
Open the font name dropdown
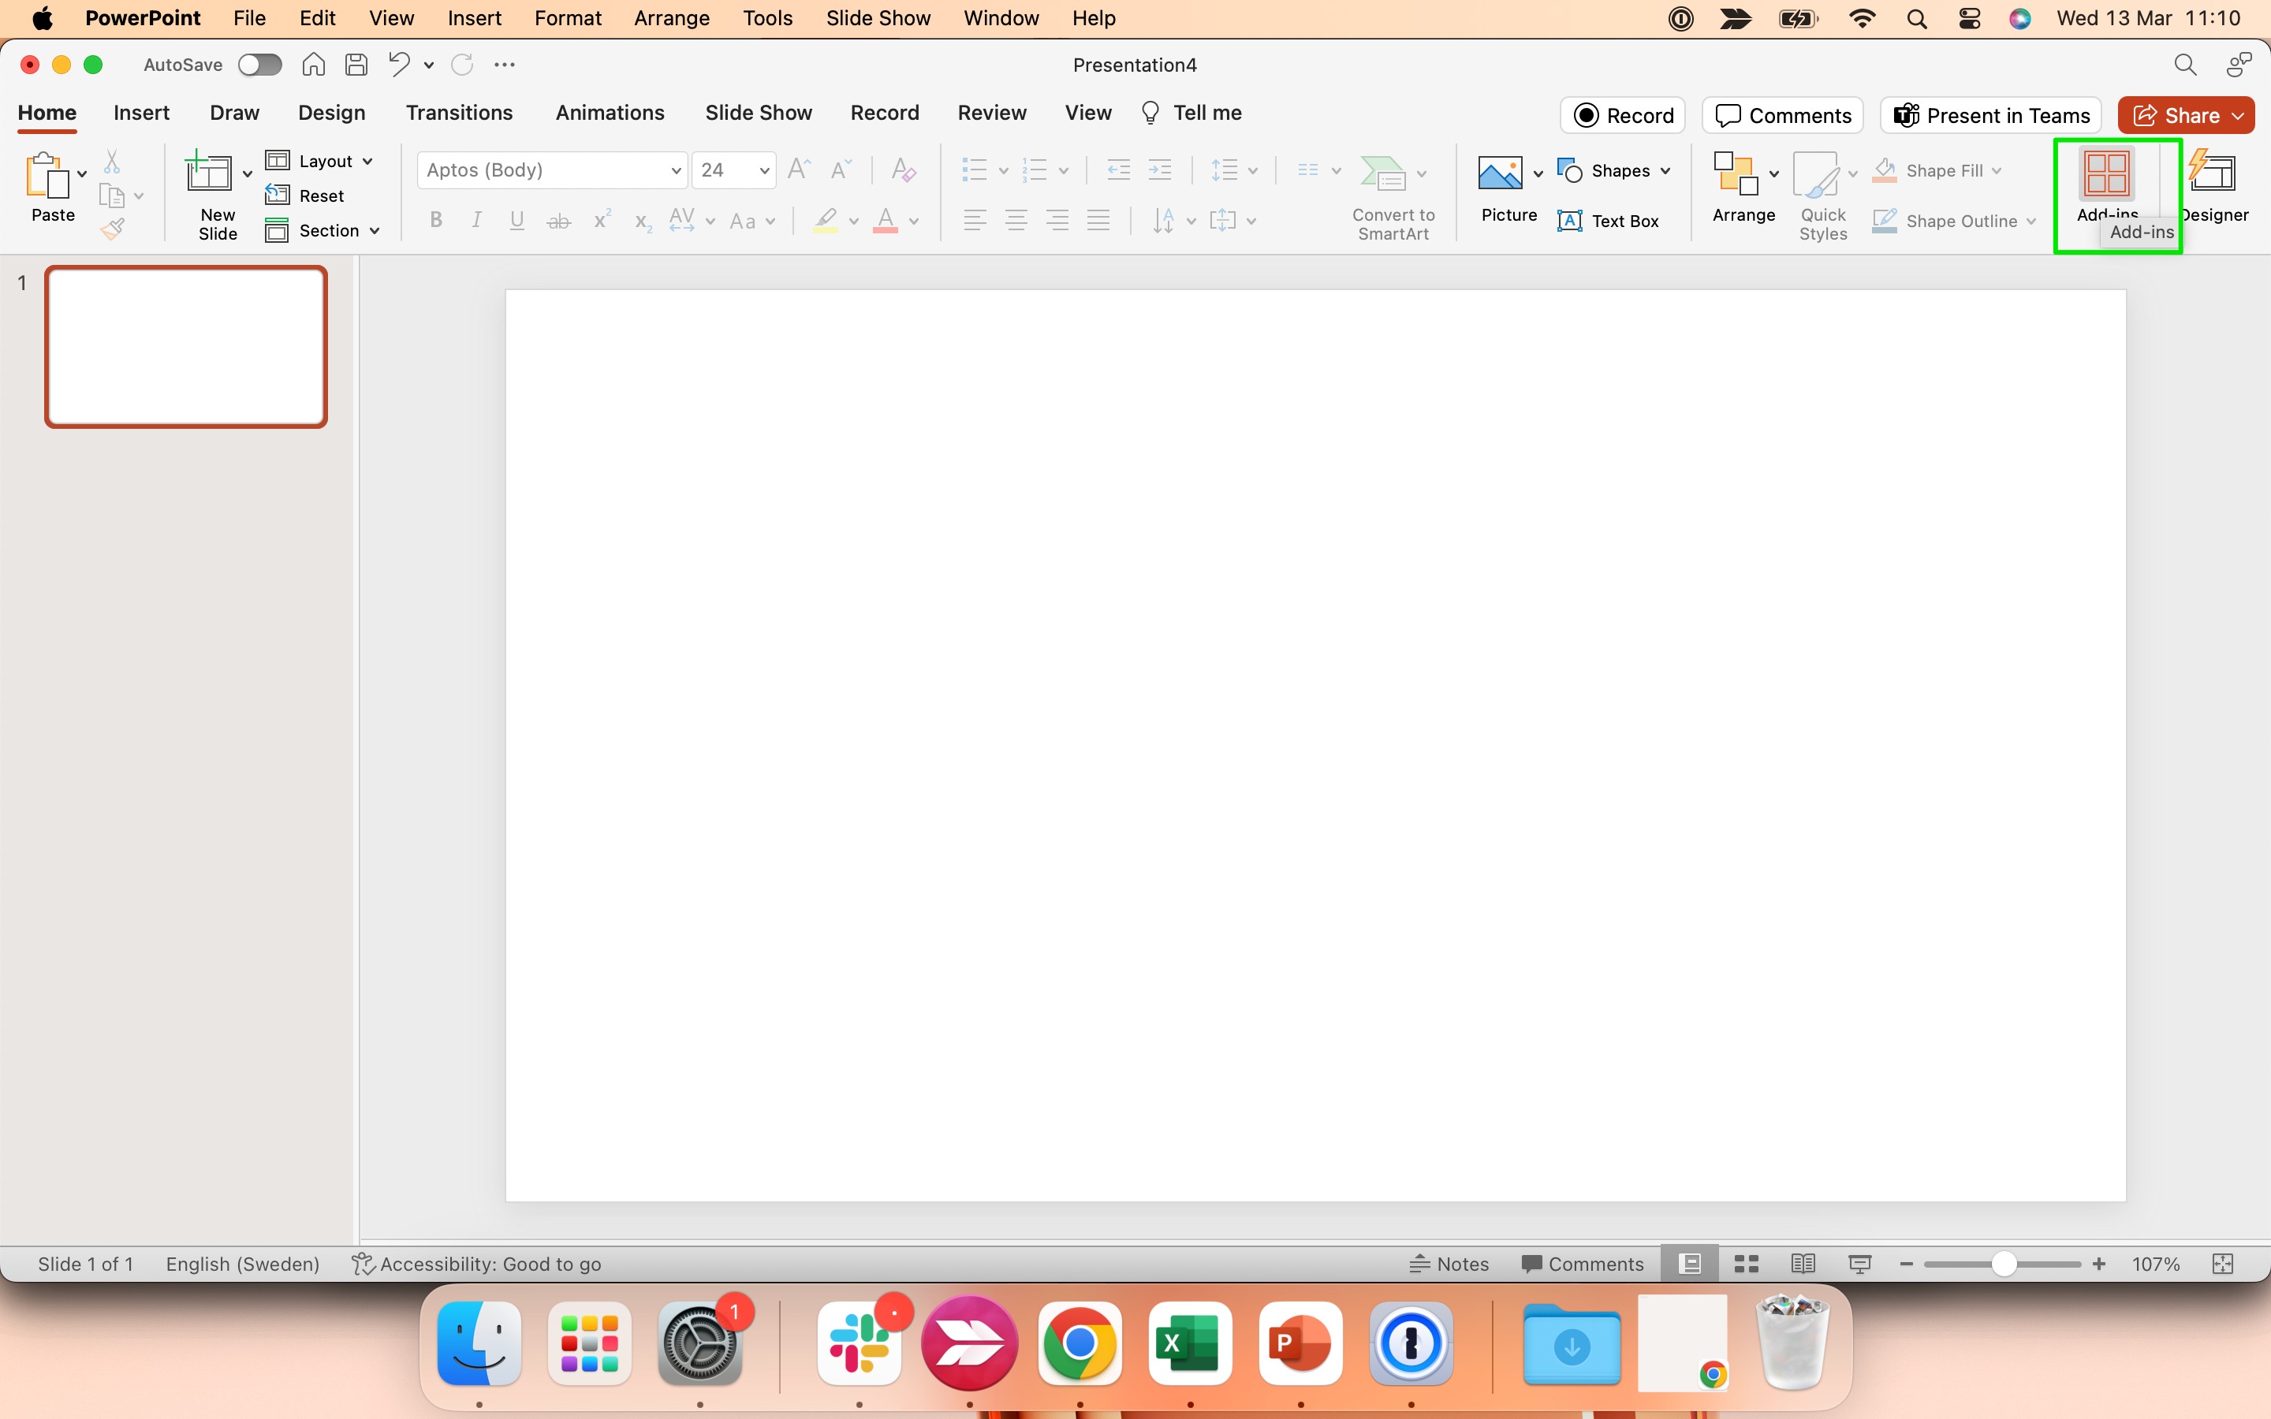tap(675, 171)
